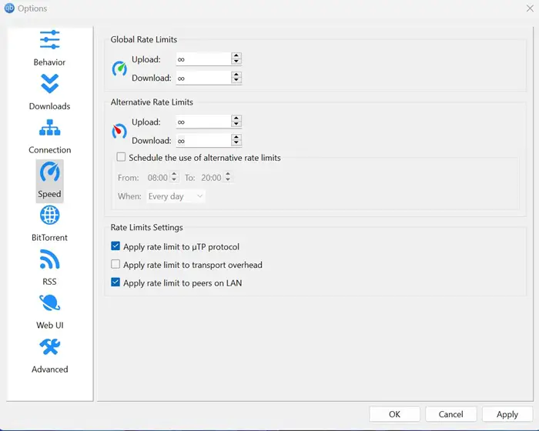Decrease global Download limit with down arrow

(236, 80)
